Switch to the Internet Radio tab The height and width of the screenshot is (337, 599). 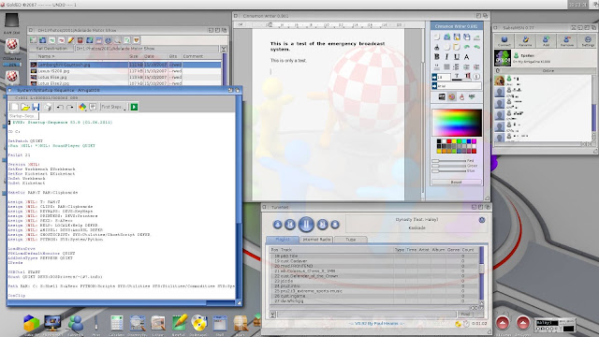[316, 240]
